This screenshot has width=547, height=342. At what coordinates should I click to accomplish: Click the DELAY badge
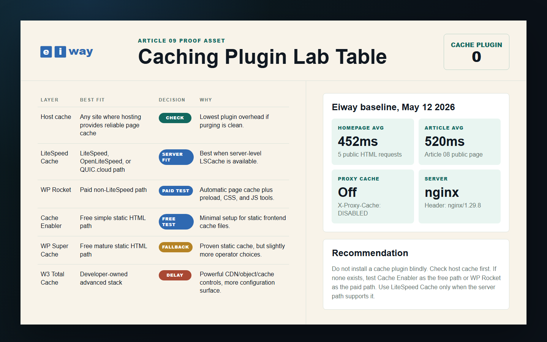pos(175,275)
